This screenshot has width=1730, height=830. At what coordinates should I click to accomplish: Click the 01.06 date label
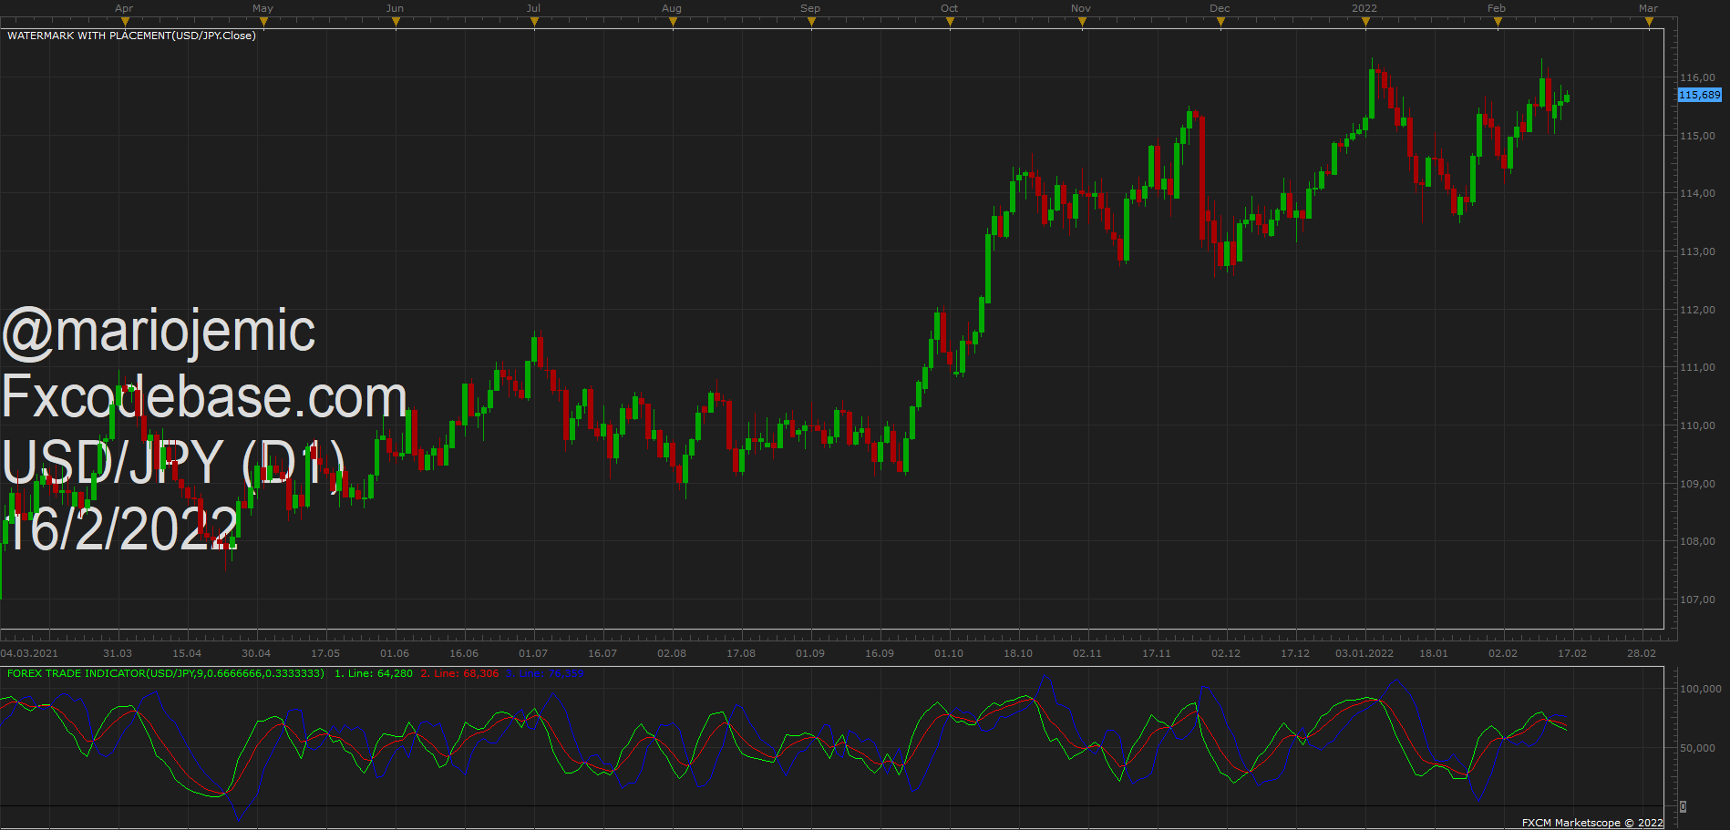click(x=395, y=653)
